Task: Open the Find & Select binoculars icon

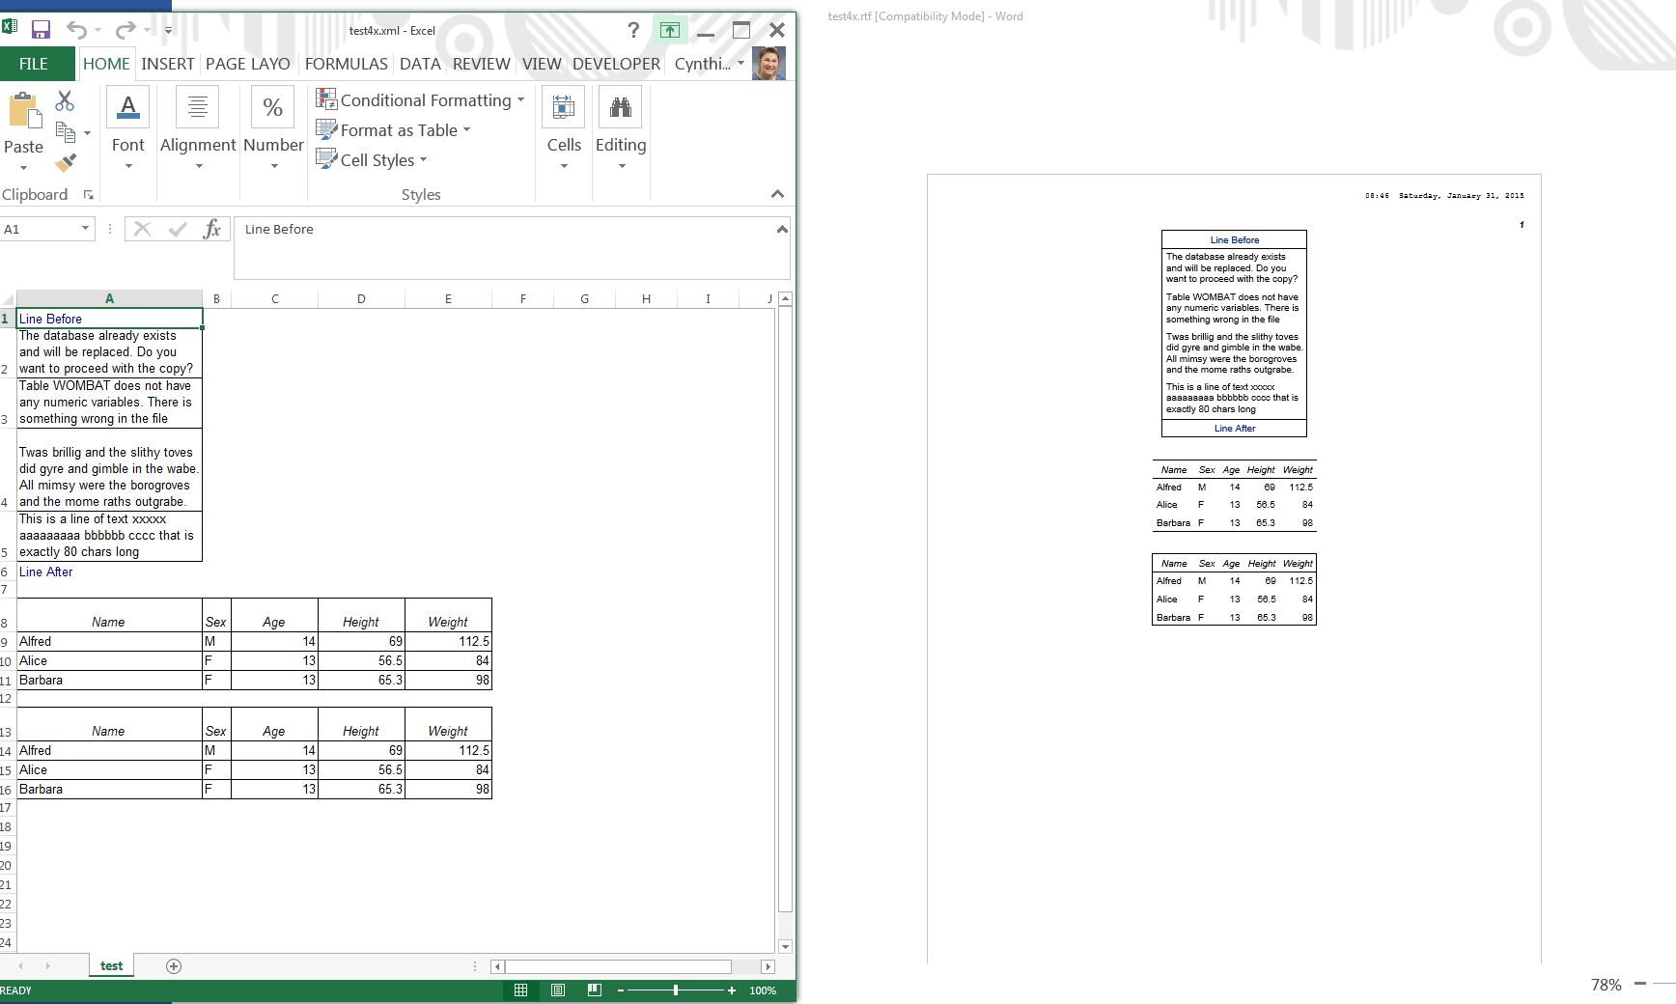Action: 621,106
